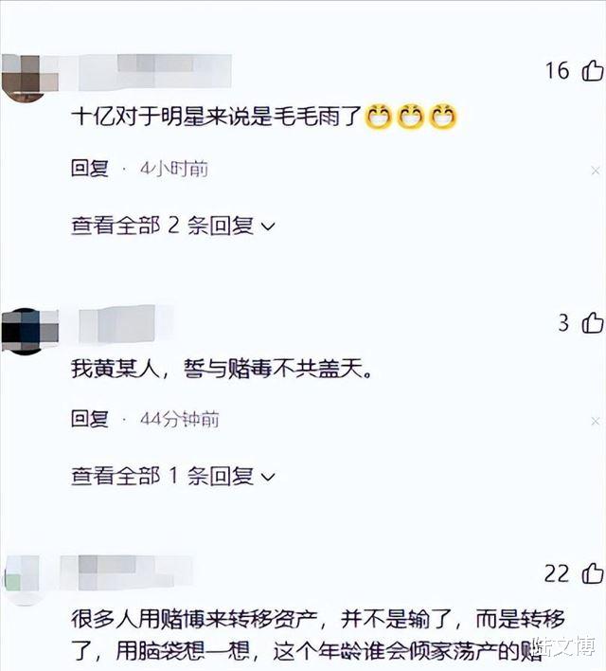This screenshot has width=606, height=671.
Task: Dismiss the 十亿对于明星 comment with X
Action: pos(595,171)
